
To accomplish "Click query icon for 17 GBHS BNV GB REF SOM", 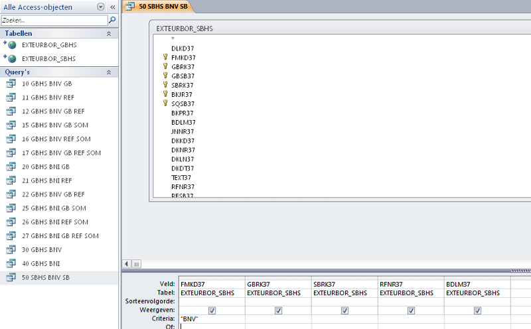I will [x=11, y=153].
